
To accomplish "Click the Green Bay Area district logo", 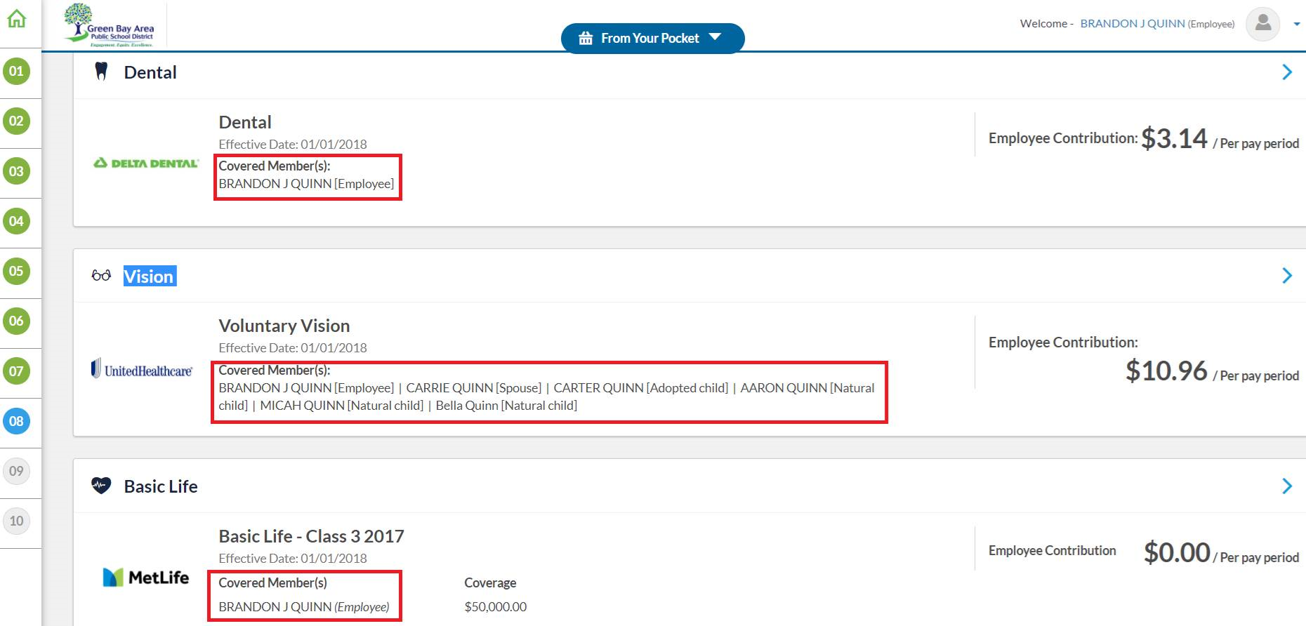I will pyautogui.click(x=110, y=25).
